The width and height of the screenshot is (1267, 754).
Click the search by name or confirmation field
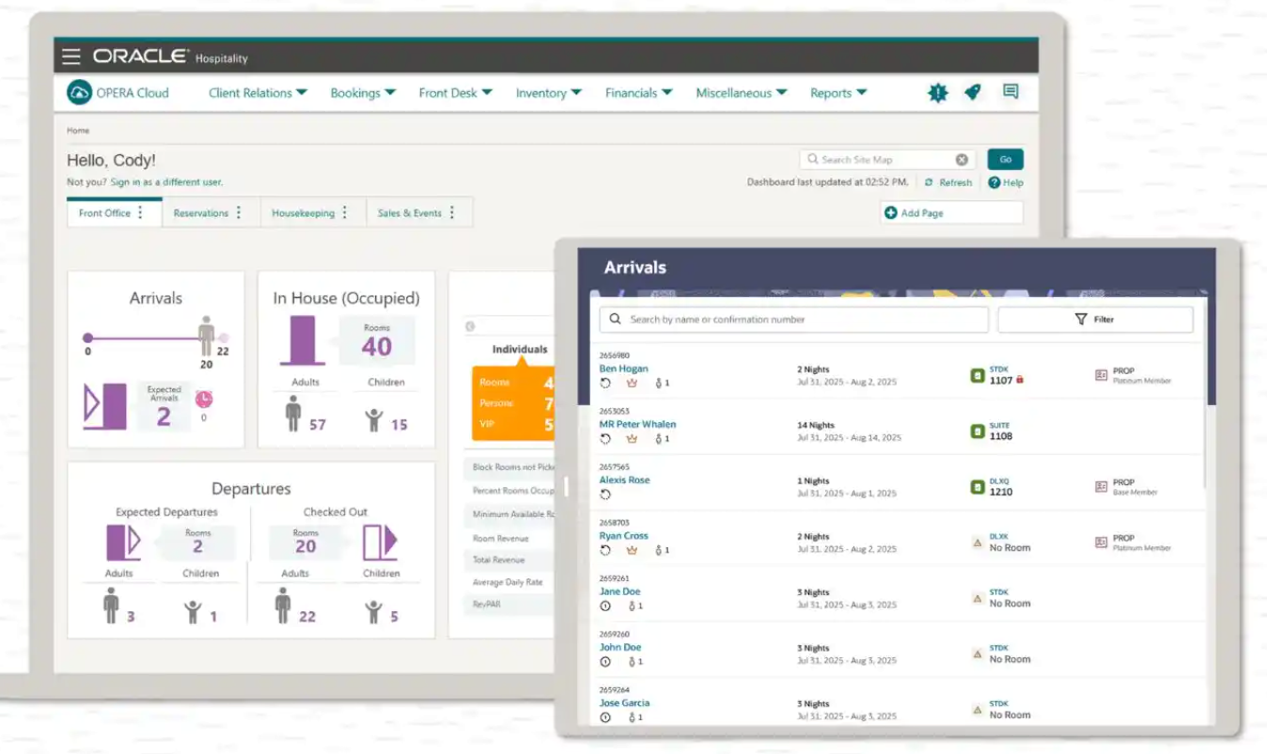click(x=794, y=320)
